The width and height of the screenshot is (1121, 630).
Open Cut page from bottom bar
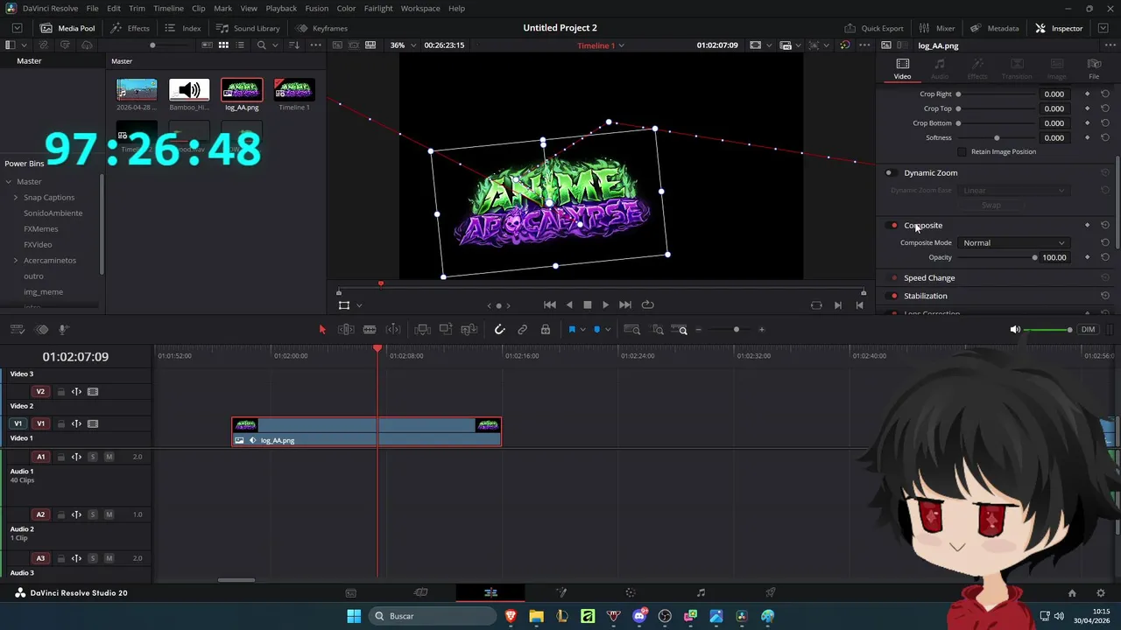click(420, 592)
